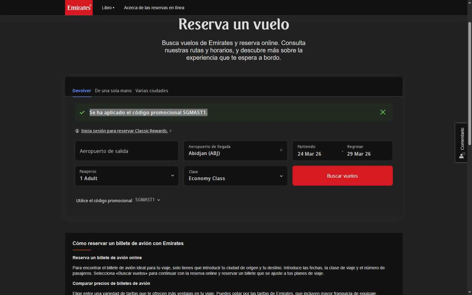This screenshot has width=472, height=295.
Task: Click the Reserva un vuelo heading
Action: tap(234, 24)
